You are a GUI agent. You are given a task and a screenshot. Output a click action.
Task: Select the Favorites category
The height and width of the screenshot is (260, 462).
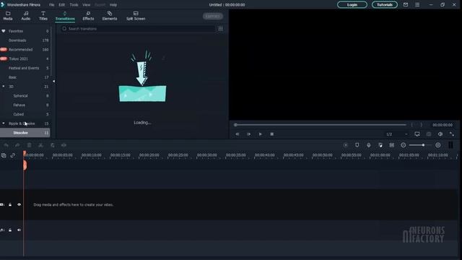(25, 31)
